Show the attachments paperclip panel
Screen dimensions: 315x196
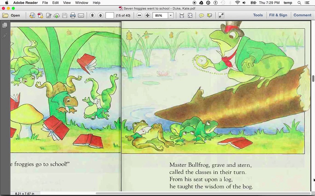point(5,36)
